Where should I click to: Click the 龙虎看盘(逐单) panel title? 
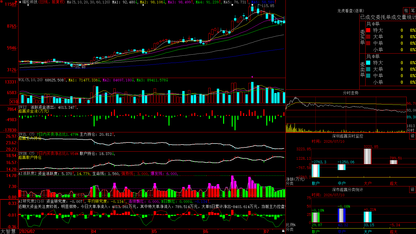point(350,11)
